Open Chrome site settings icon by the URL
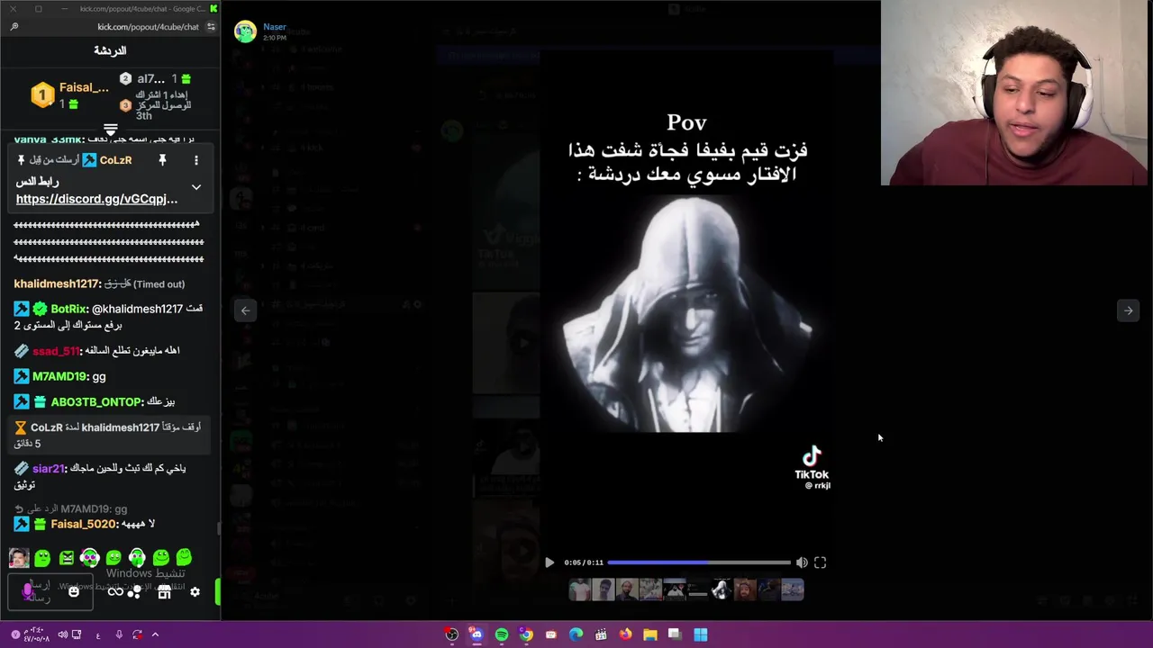Screen dimensions: 1153x648 tap(211, 27)
